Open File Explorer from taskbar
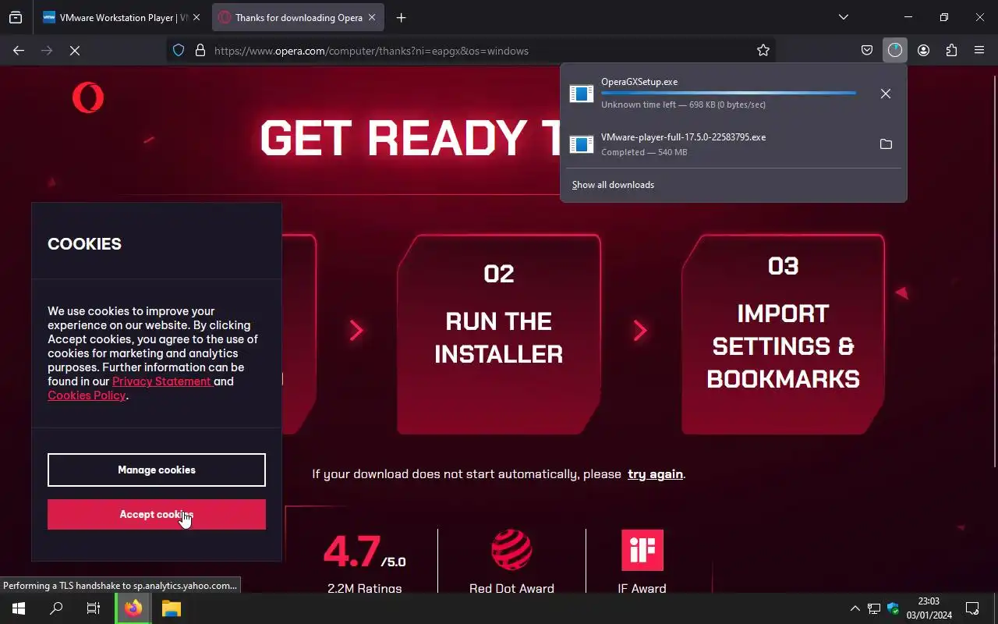Screen dimensions: 998x624 [172, 608]
